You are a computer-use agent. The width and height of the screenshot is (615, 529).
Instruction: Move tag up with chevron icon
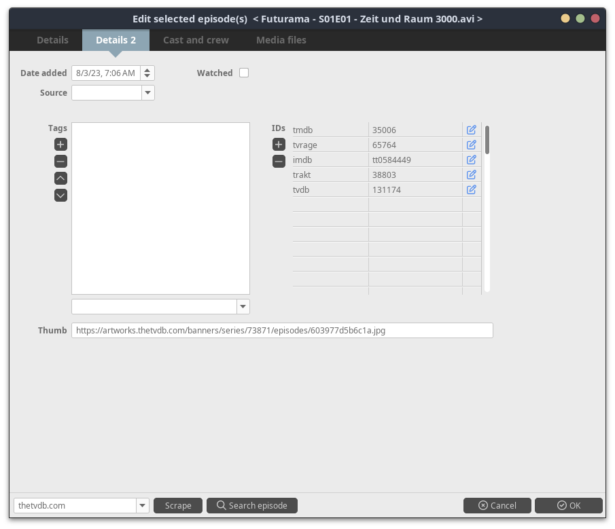coord(60,179)
